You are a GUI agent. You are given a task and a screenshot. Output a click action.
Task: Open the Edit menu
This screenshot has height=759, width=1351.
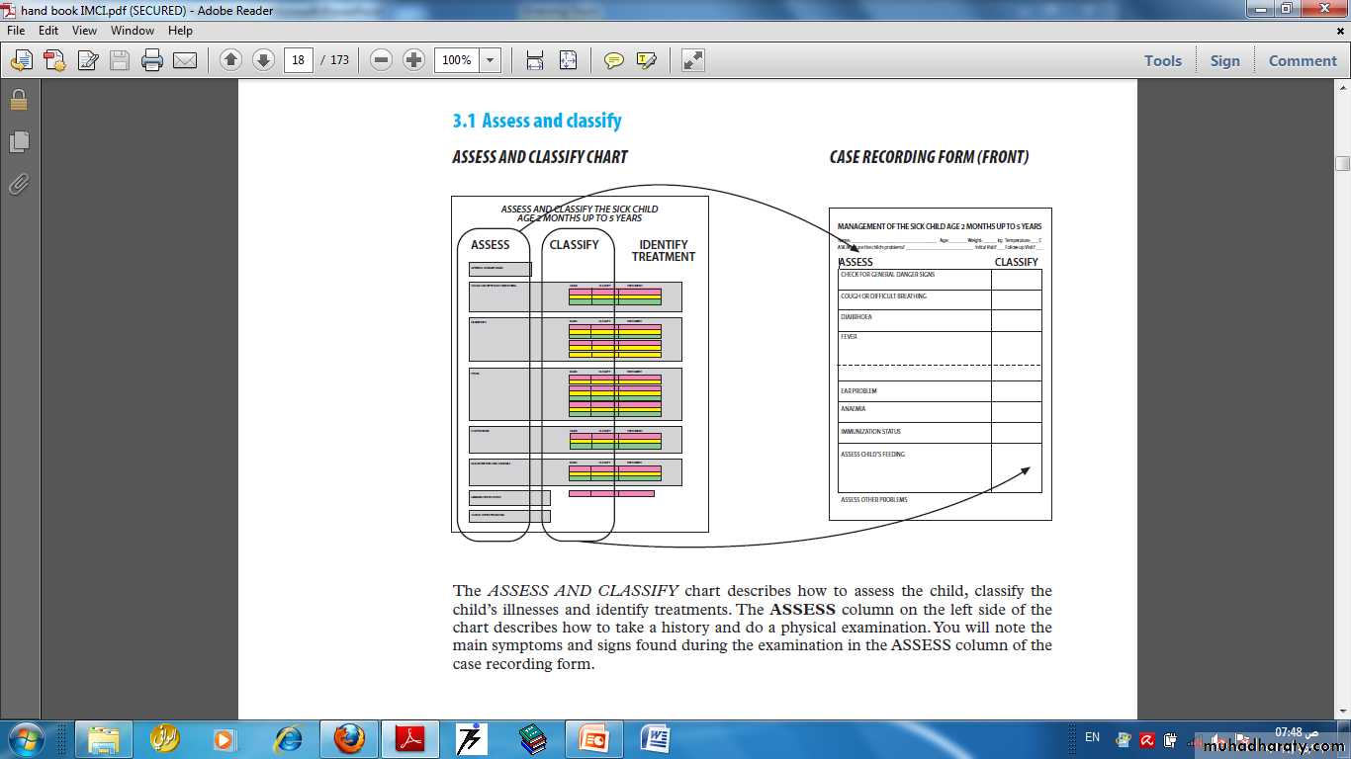(48, 31)
